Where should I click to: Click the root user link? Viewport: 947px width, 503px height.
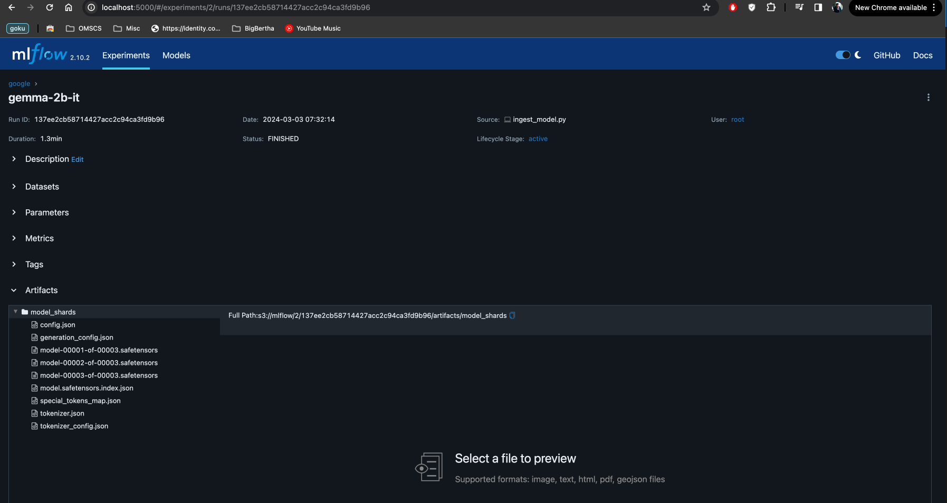[738, 120]
